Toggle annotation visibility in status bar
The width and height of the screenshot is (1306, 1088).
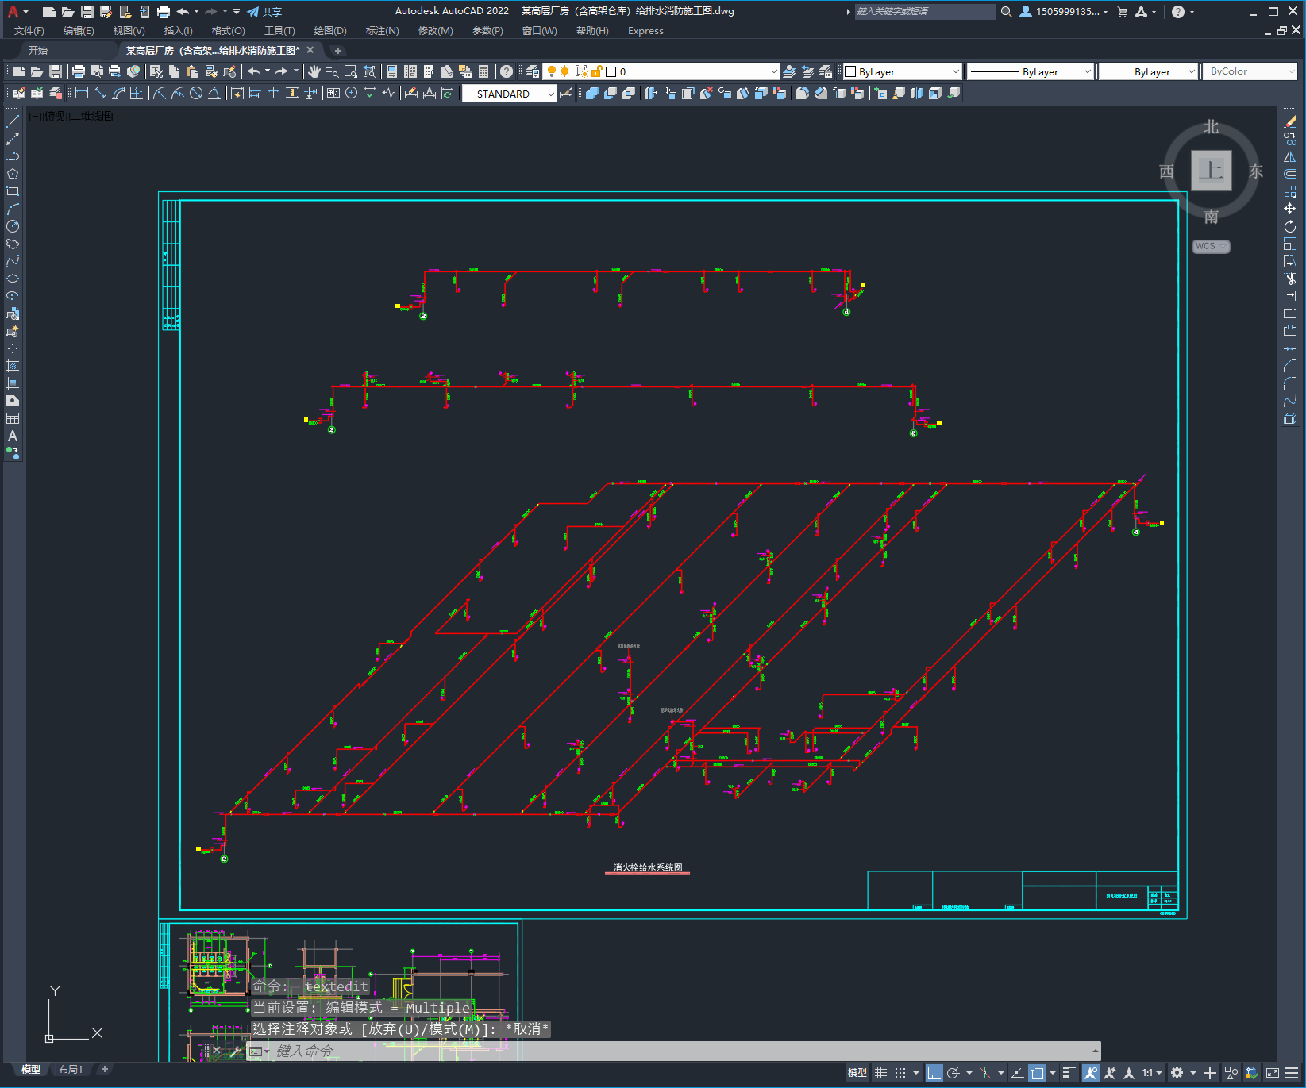(x=1091, y=1073)
